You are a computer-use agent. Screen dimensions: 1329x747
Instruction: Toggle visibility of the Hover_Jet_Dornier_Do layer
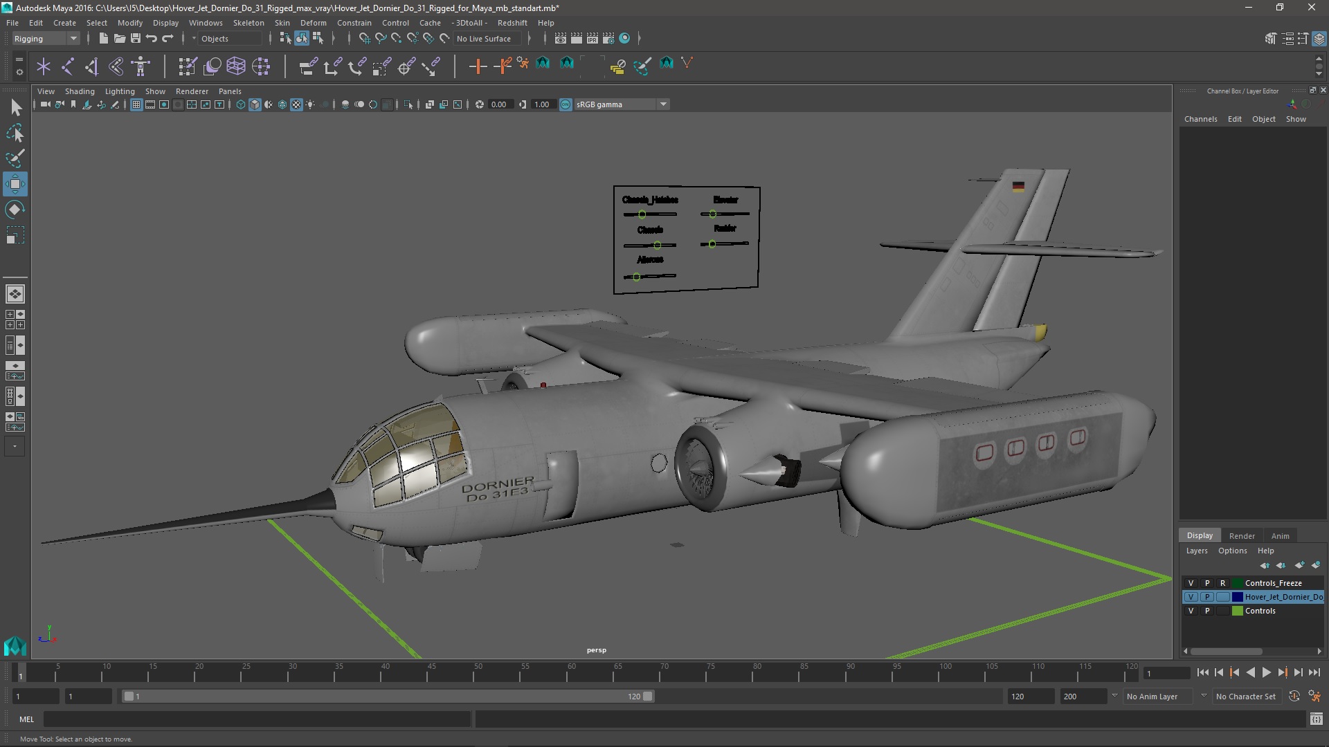click(x=1191, y=597)
